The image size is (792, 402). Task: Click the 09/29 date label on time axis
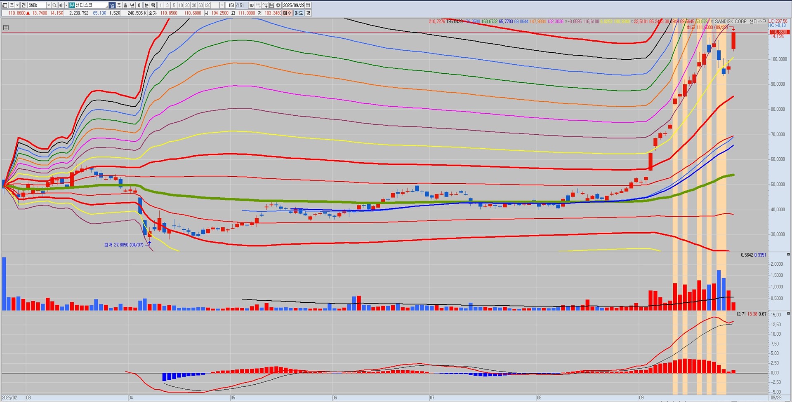(x=776, y=398)
